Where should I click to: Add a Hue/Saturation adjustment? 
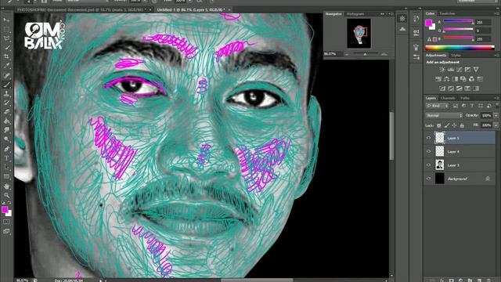(438, 79)
